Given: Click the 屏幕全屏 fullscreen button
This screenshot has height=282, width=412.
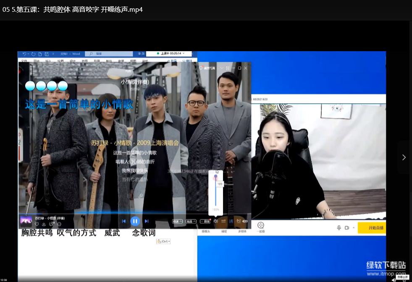Looking at the screenshot, I should tap(402, 277).
